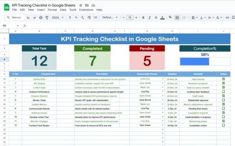The height and width of the screenshot is (146, 235).
Task: Open merge cells dropdown arrow
Action: click(188, 18)
